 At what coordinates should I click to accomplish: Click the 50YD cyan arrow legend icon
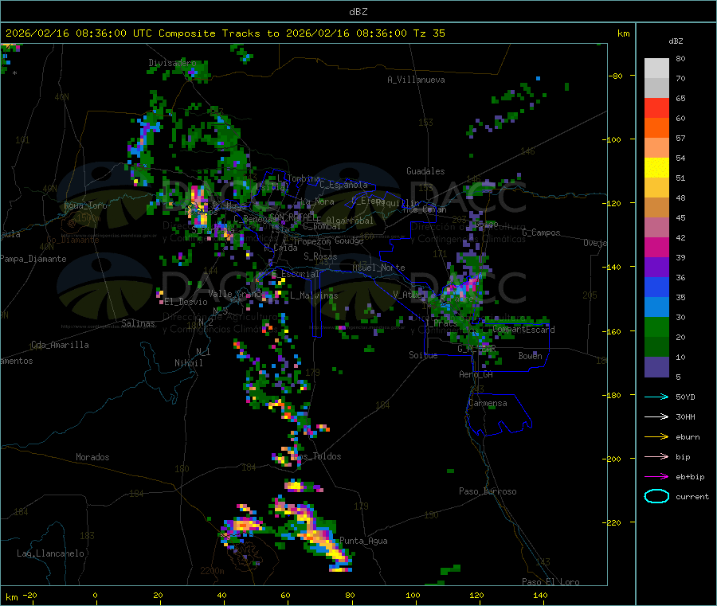(656, 397)
